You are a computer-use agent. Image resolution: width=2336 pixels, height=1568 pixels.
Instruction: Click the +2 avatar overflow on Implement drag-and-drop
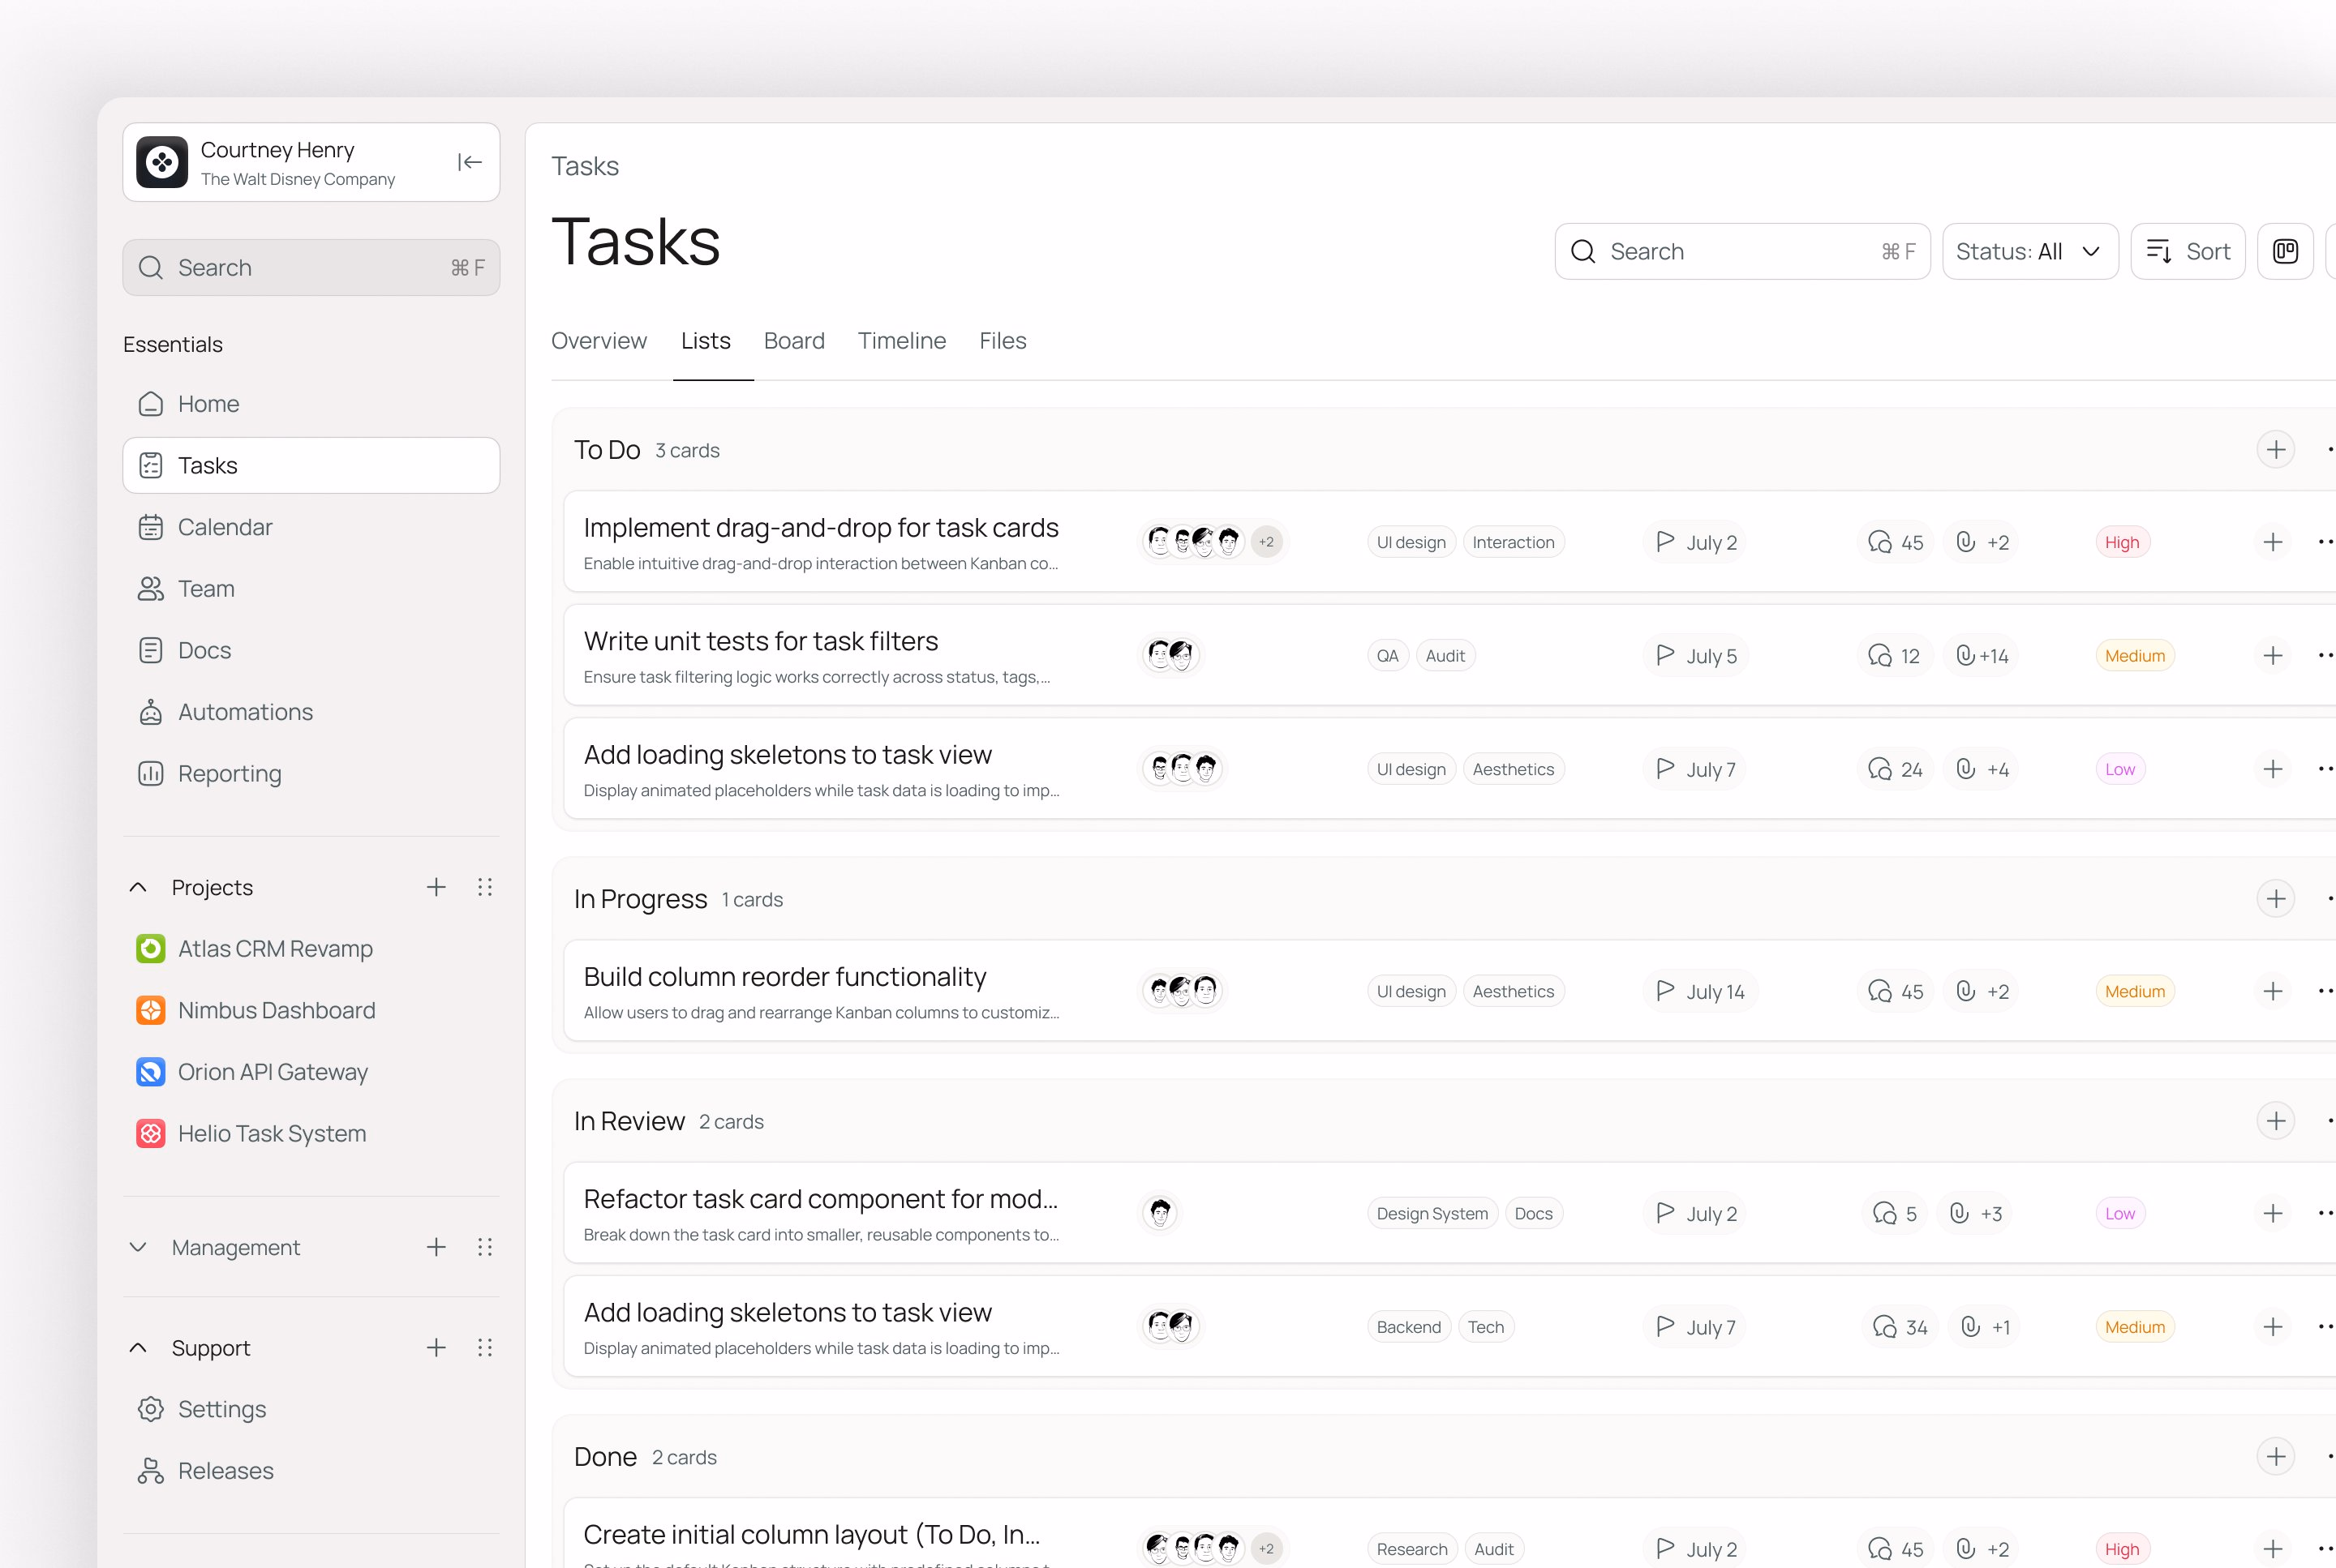[1266, 542]
